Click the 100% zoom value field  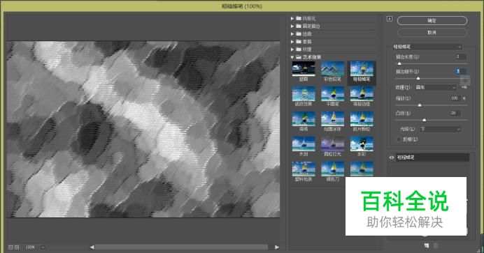pyautogui.click(x=30, y=247)
